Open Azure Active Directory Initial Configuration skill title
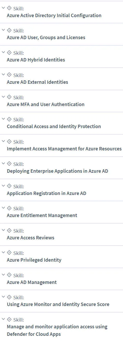123x341 pixels. point(54,15)
